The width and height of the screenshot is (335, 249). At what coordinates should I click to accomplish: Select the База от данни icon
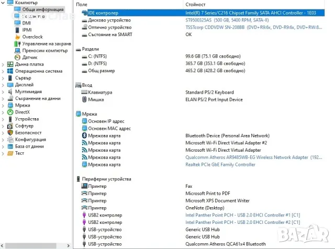[x=11, y=146]
